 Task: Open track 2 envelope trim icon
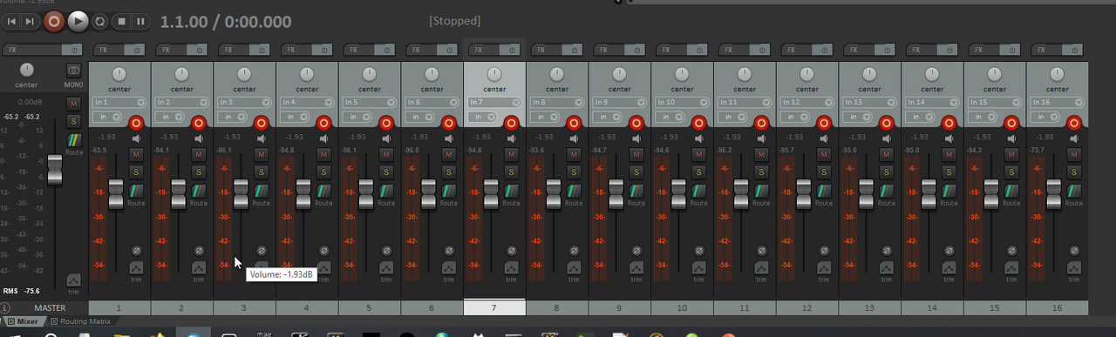199,267
